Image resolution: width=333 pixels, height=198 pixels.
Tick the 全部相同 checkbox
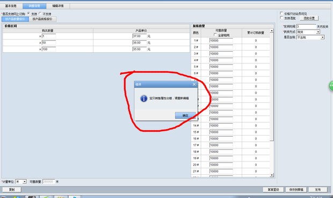(215, 34)
